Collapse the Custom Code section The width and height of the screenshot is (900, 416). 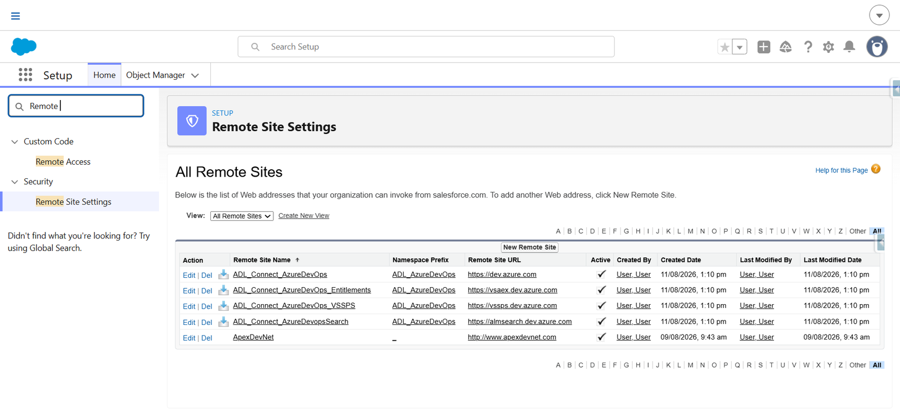[x=15, y=142]
